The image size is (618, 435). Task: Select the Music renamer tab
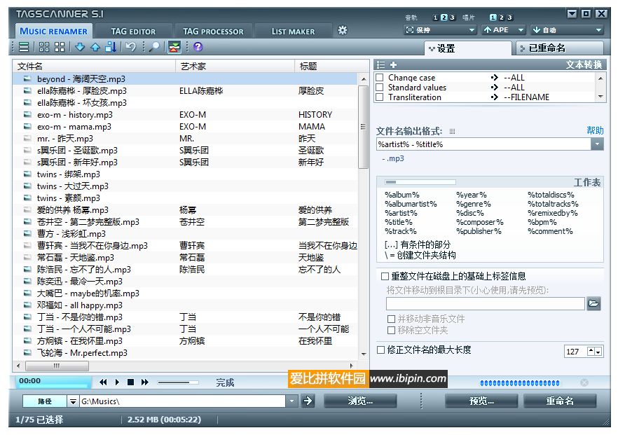[53, 31]
